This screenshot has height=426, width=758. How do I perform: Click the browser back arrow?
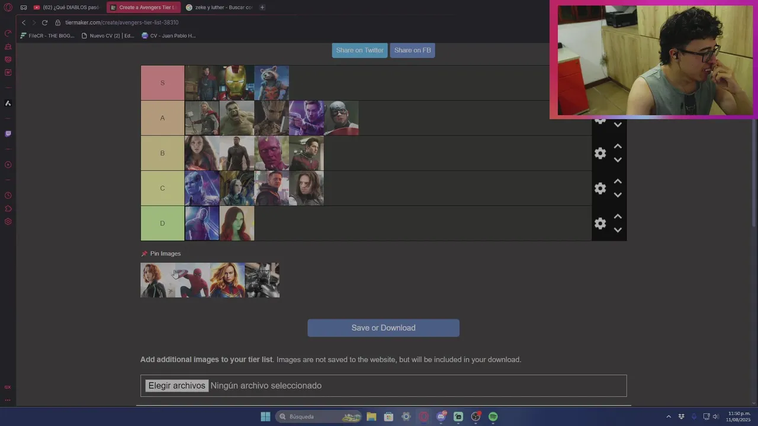[24, 22]
